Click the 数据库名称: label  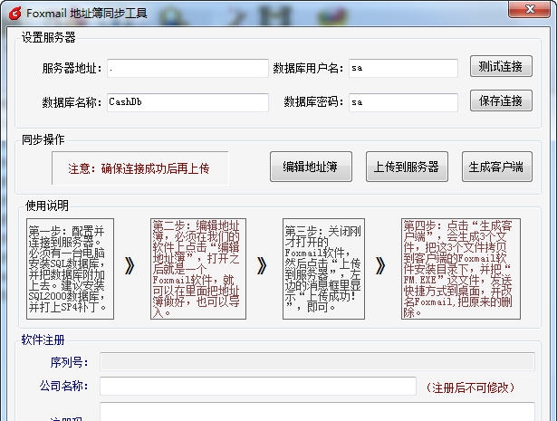point(72,102)
